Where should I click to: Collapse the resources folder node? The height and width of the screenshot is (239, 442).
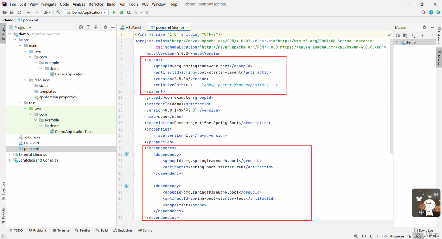[x=25, y=80]
